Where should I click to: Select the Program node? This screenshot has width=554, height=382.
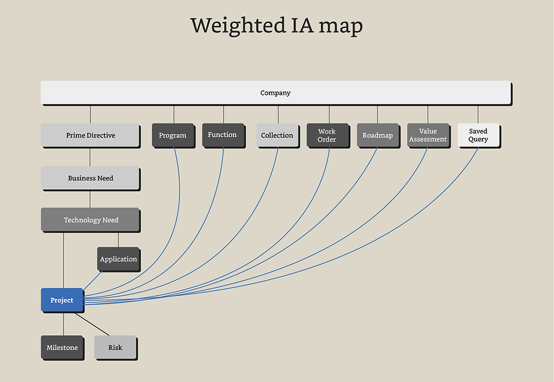click(x=173, y=135)
